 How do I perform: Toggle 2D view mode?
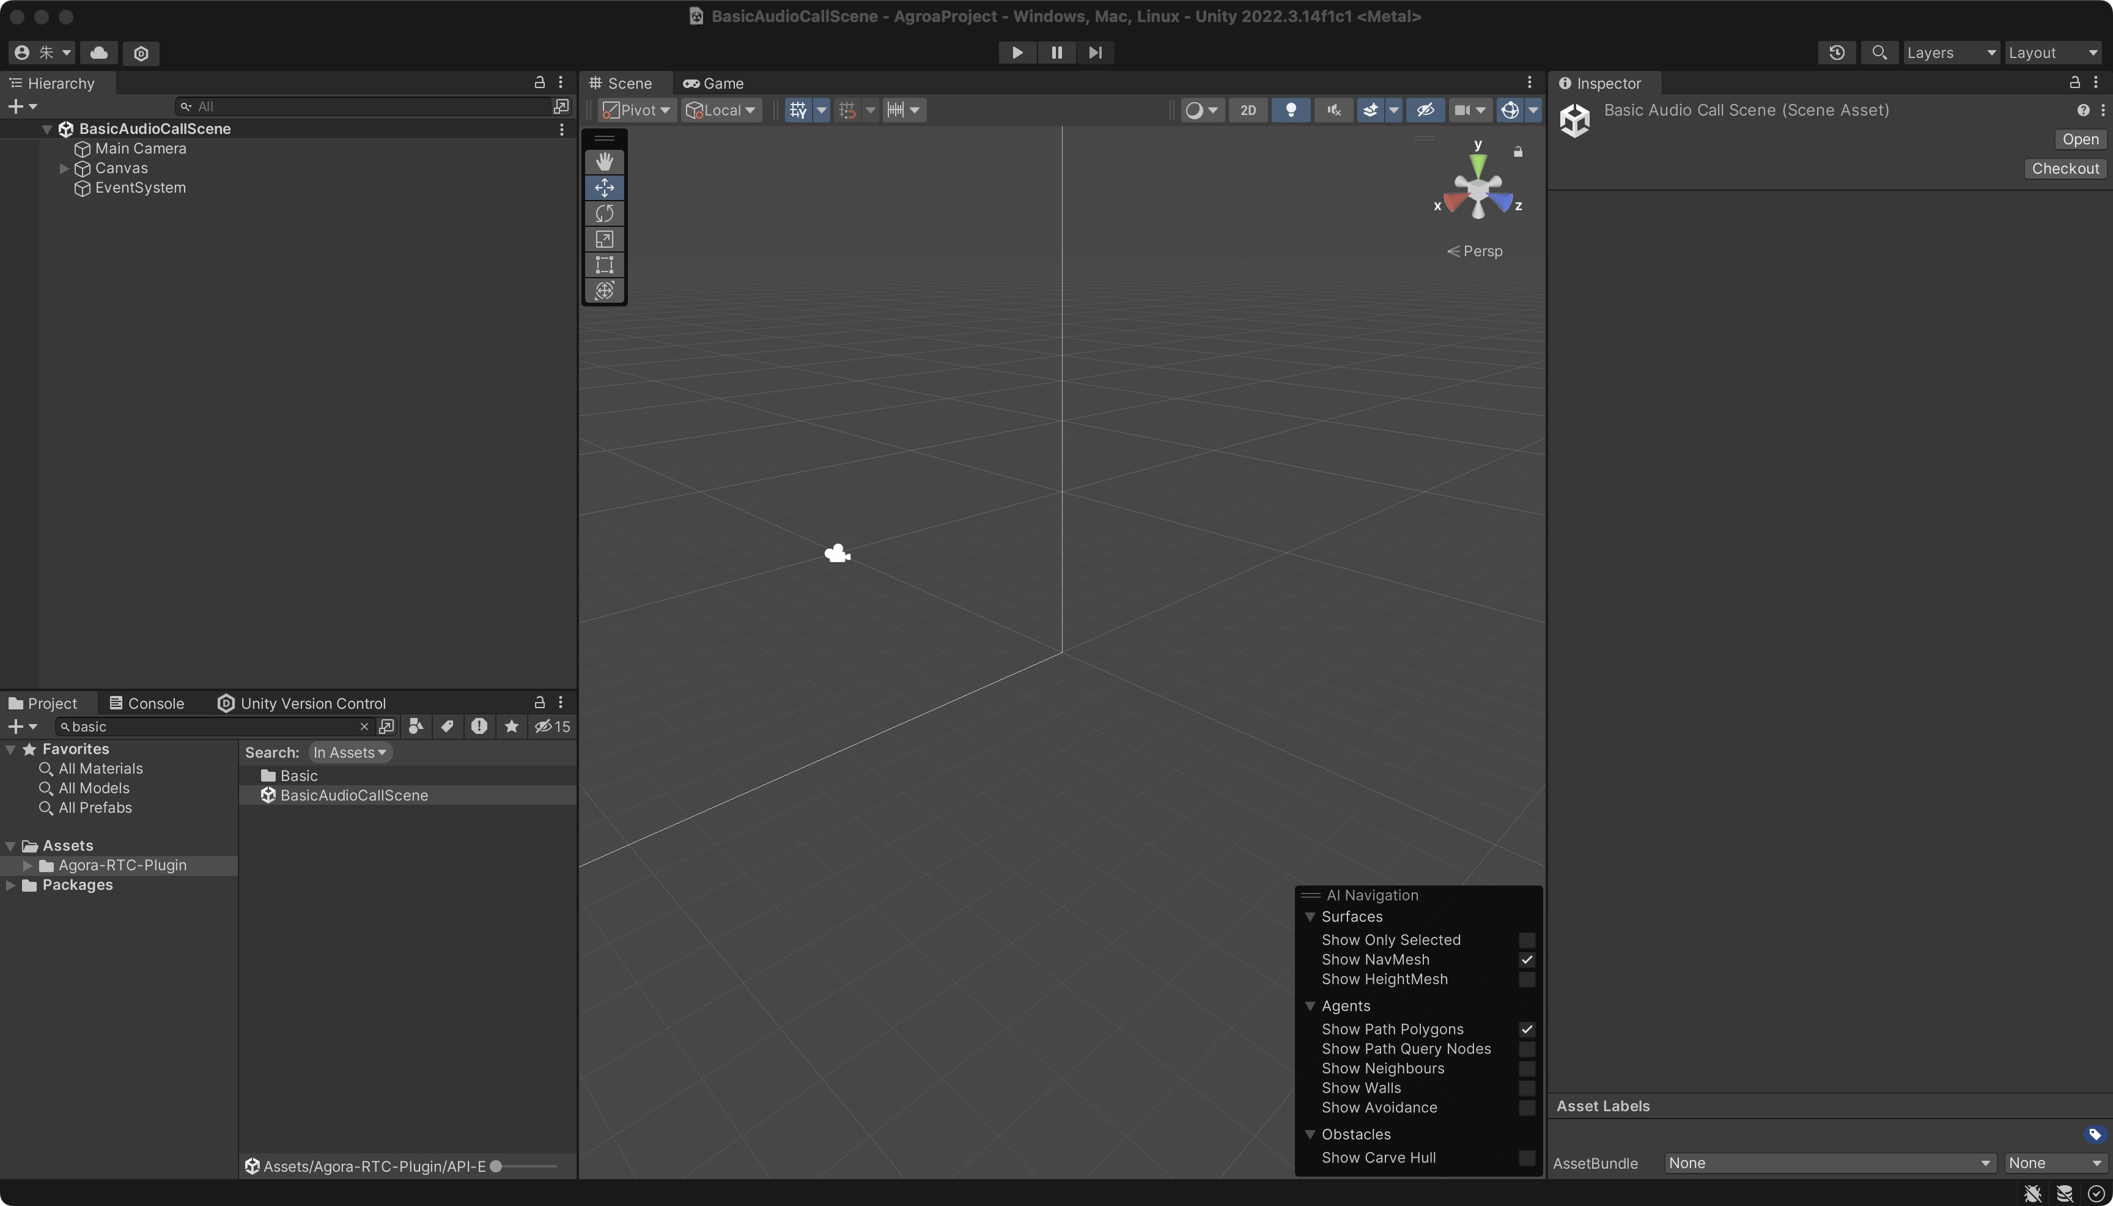tap(1248, 110)
